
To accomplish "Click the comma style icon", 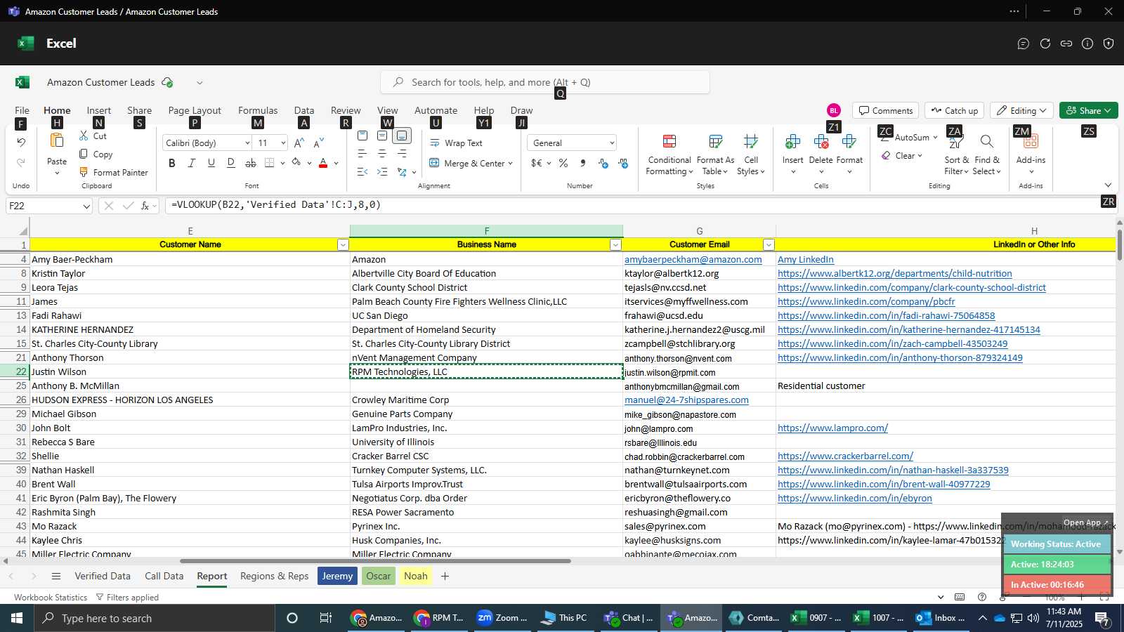I will click(583, 163).
